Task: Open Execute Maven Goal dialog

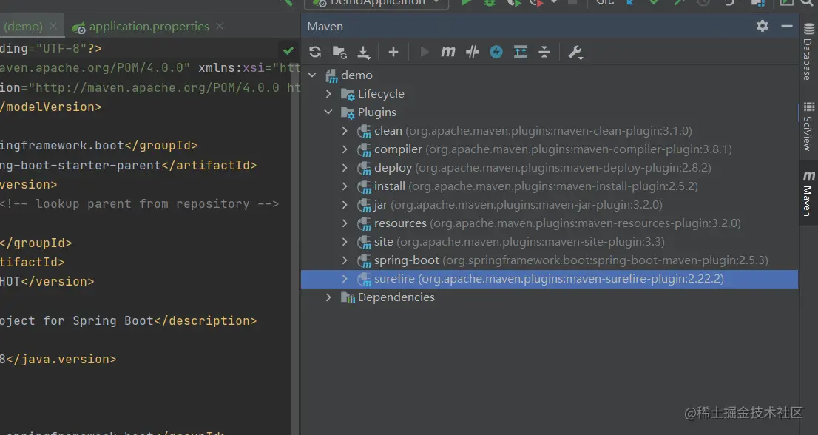Action: pyautogui.click(x=448, y=52)
